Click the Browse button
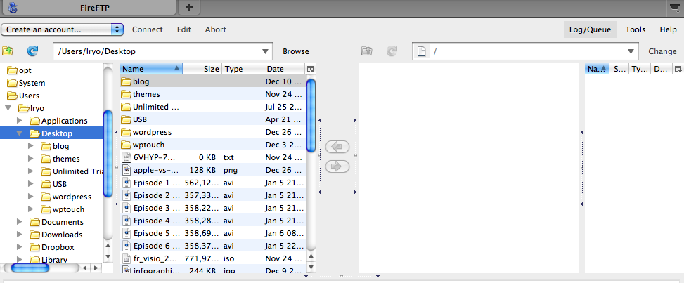 coord(295,51)
